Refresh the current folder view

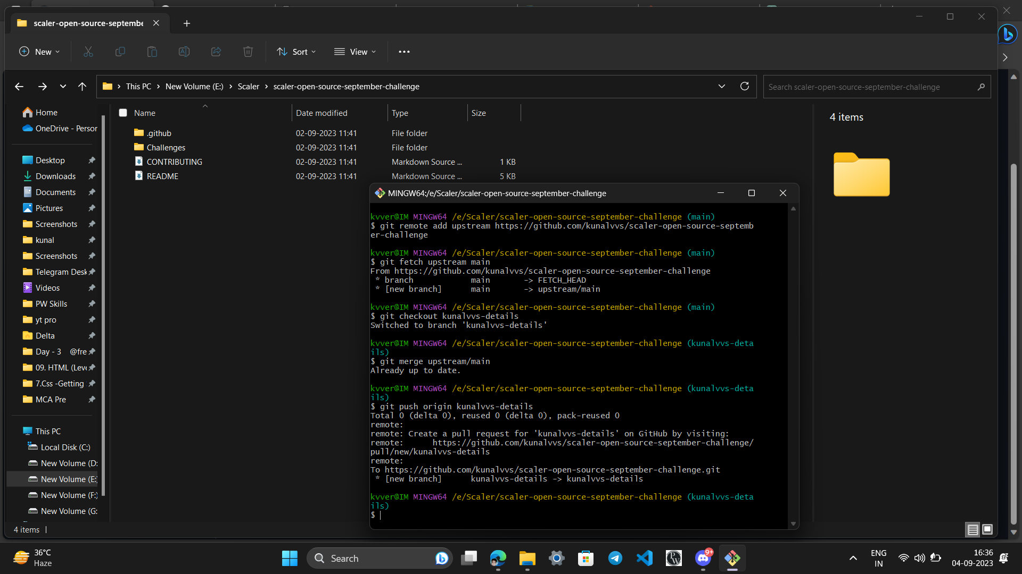click(744, 86)
